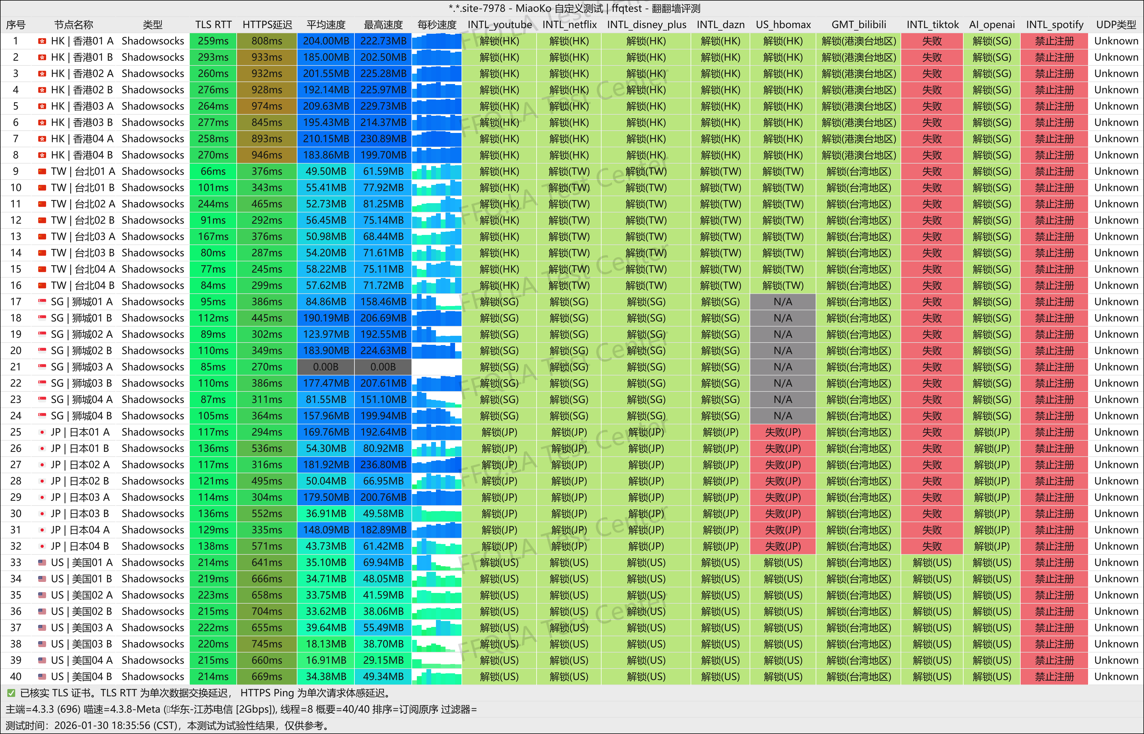The image size is (1144, 734).
Task: Click the 66ms TLS RTT cell
Action: pos(213,172)
